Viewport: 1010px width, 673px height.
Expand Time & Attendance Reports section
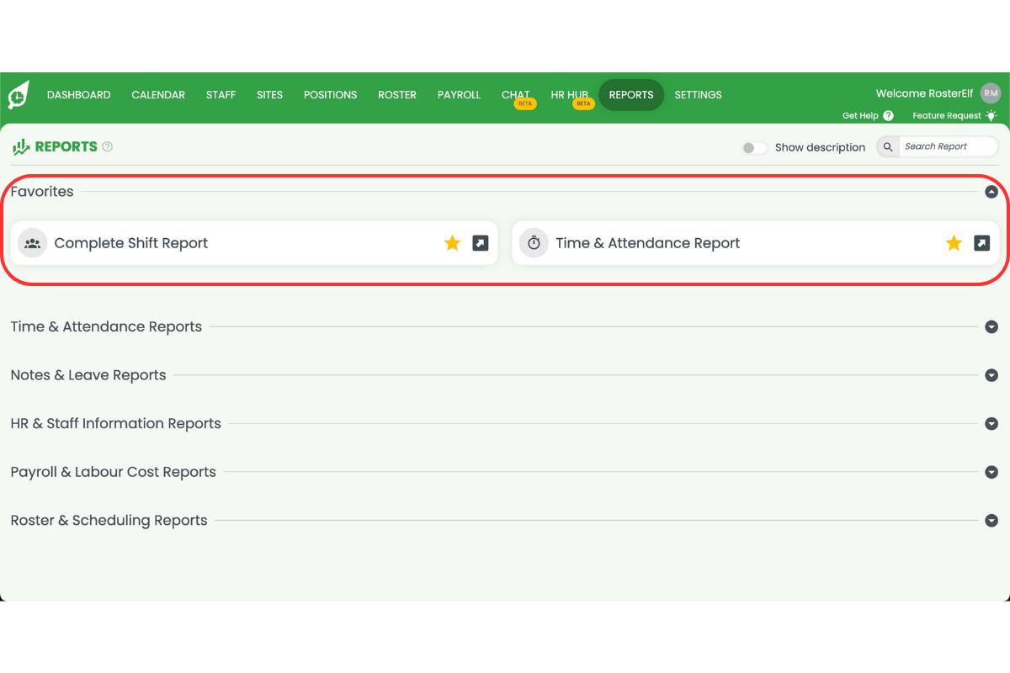pos(991,326)
